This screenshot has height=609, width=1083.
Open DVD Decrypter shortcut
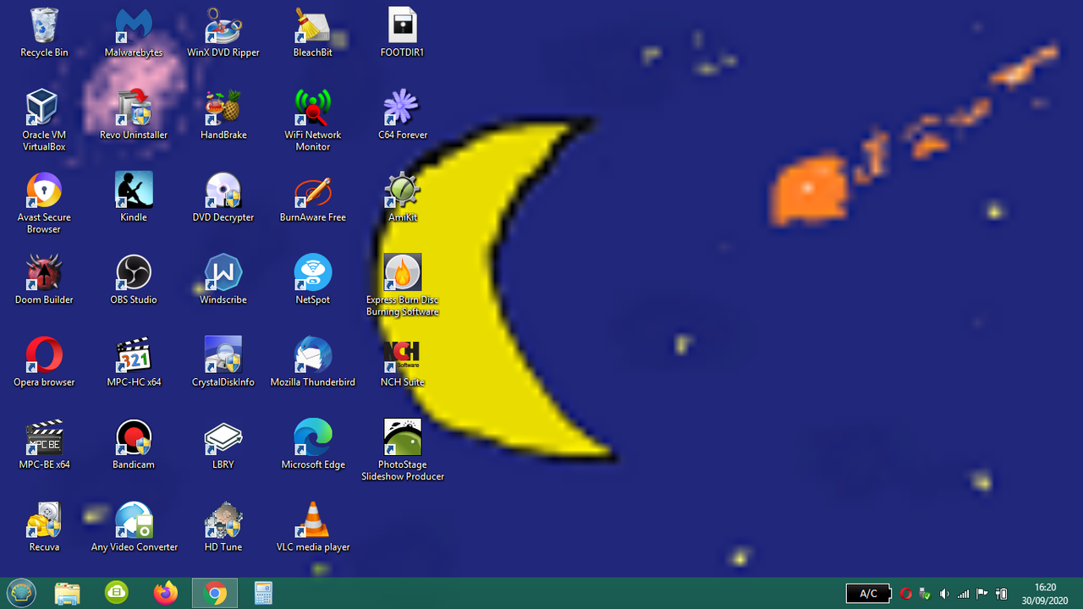click(223, 190)
